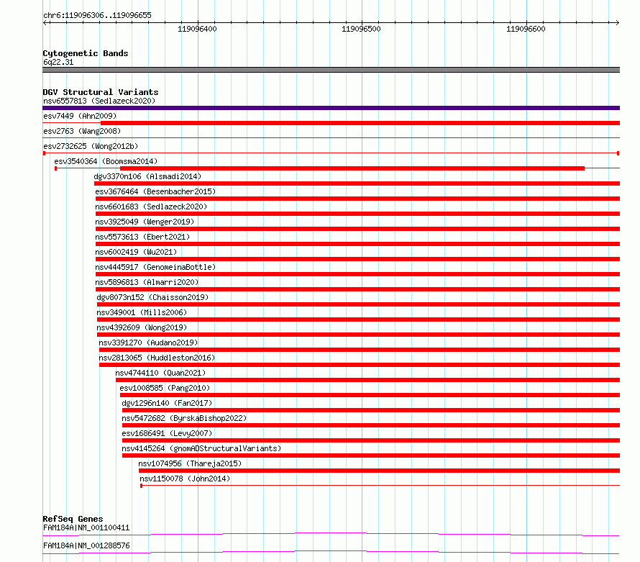The image size is (640, 562).
Task: Click the red bar under esv7449 (Ahn2009)
Action: pyautogui.click(x=360, y=123)
